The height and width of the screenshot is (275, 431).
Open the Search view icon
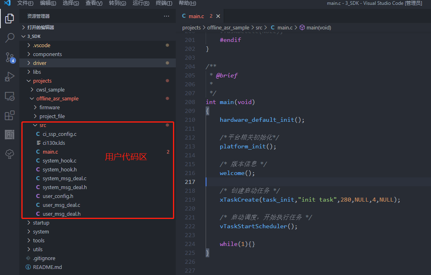9,38
